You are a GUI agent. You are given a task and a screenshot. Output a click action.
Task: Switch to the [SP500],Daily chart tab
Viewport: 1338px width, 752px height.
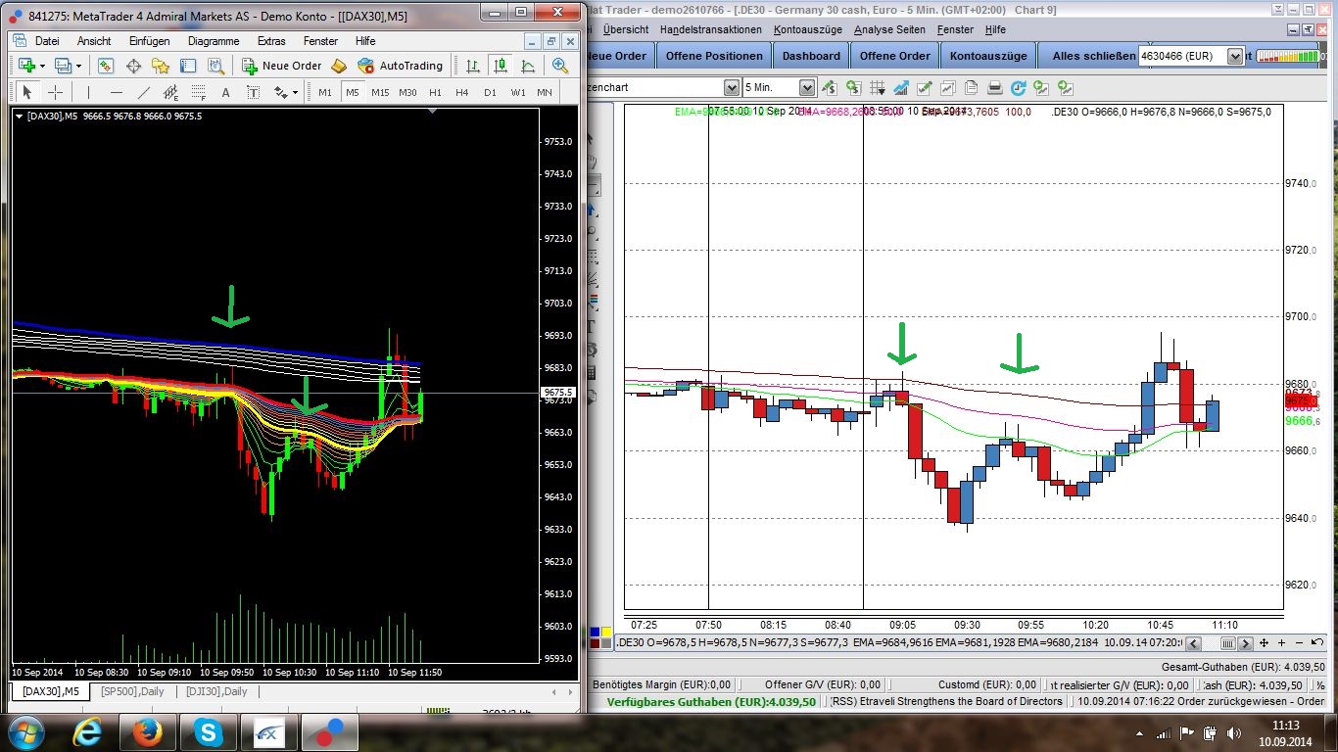tap(132, 691)
